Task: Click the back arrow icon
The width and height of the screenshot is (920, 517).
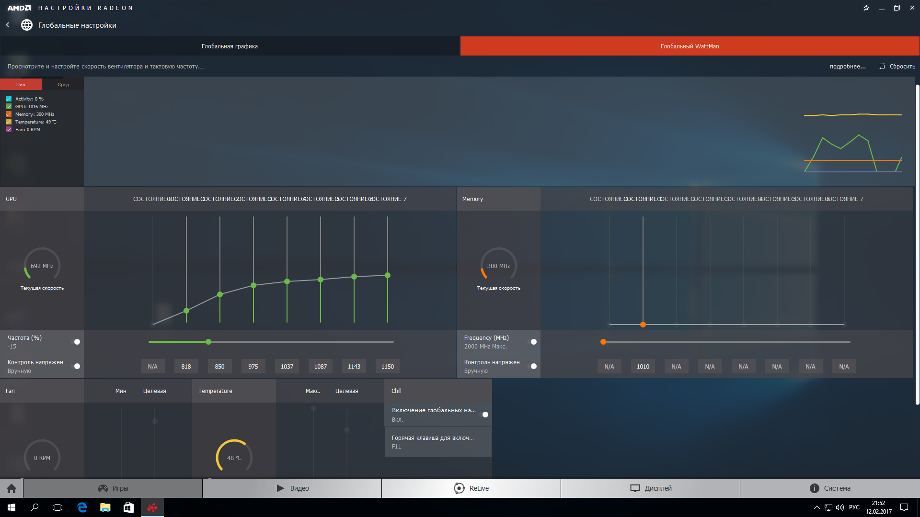Action: click(x=8, y=25)
